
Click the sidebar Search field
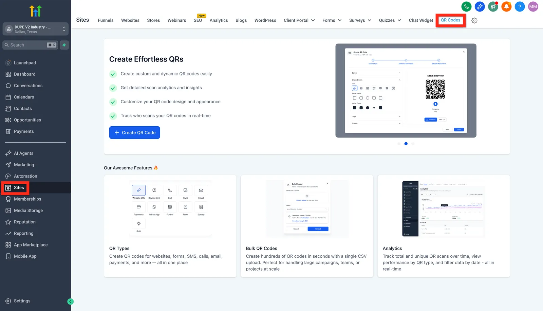(30, 45)
